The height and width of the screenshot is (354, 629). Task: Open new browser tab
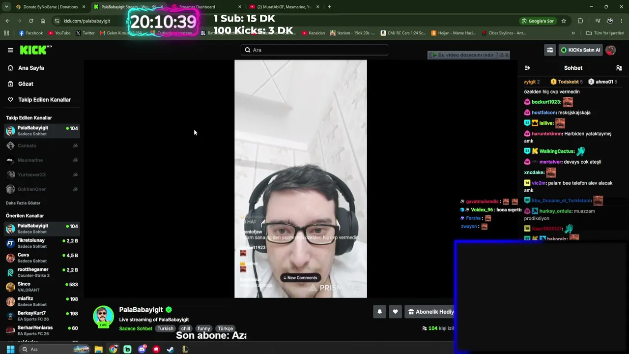point(329,7)
